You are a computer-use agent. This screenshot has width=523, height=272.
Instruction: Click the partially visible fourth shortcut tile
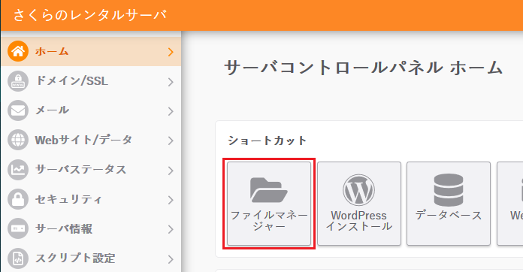(510, 204)
